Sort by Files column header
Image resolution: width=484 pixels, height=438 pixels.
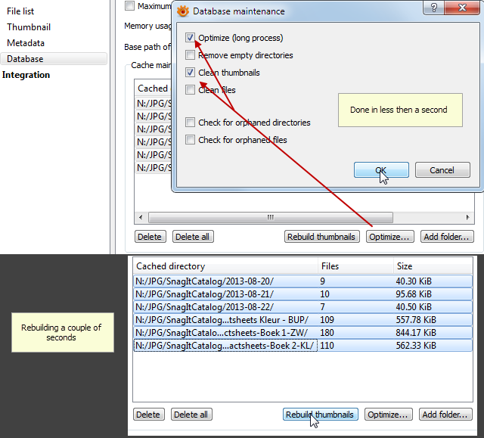(x=355, y=266)
